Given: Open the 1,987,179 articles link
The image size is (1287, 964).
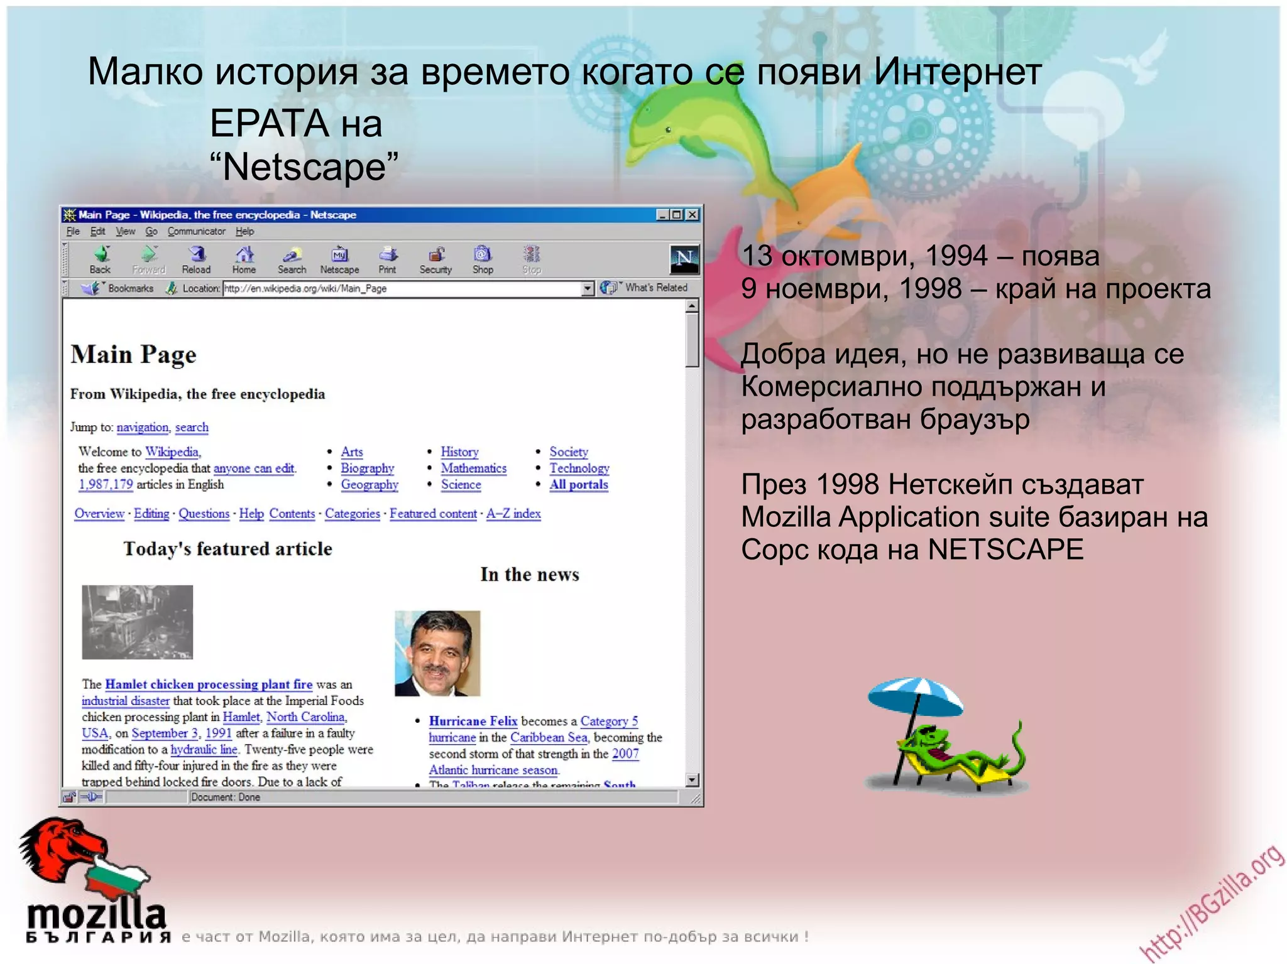Looking at the screenshot, I should point(106,485).
